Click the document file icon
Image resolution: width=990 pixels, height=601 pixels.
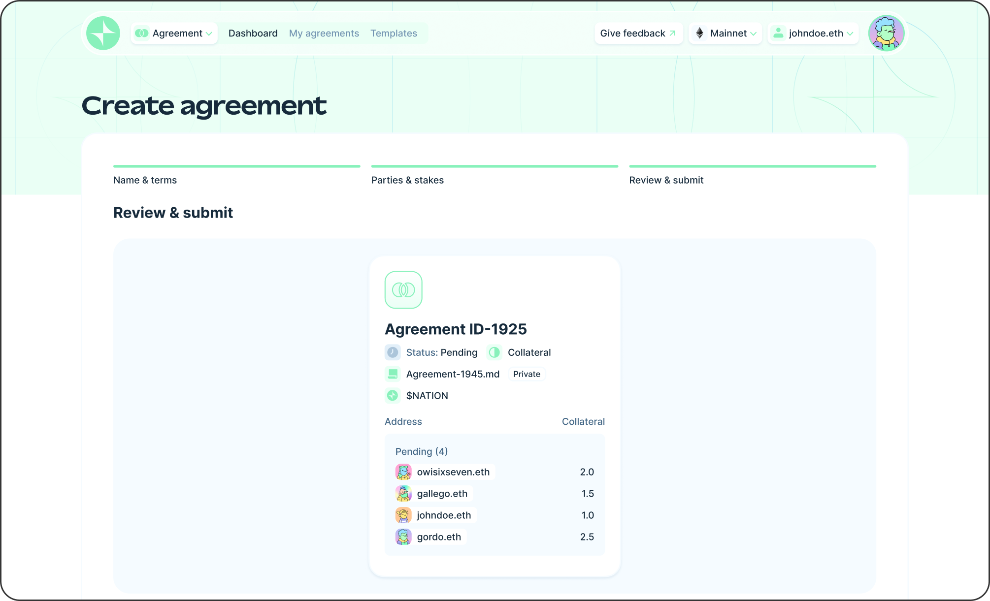point(393,374)
